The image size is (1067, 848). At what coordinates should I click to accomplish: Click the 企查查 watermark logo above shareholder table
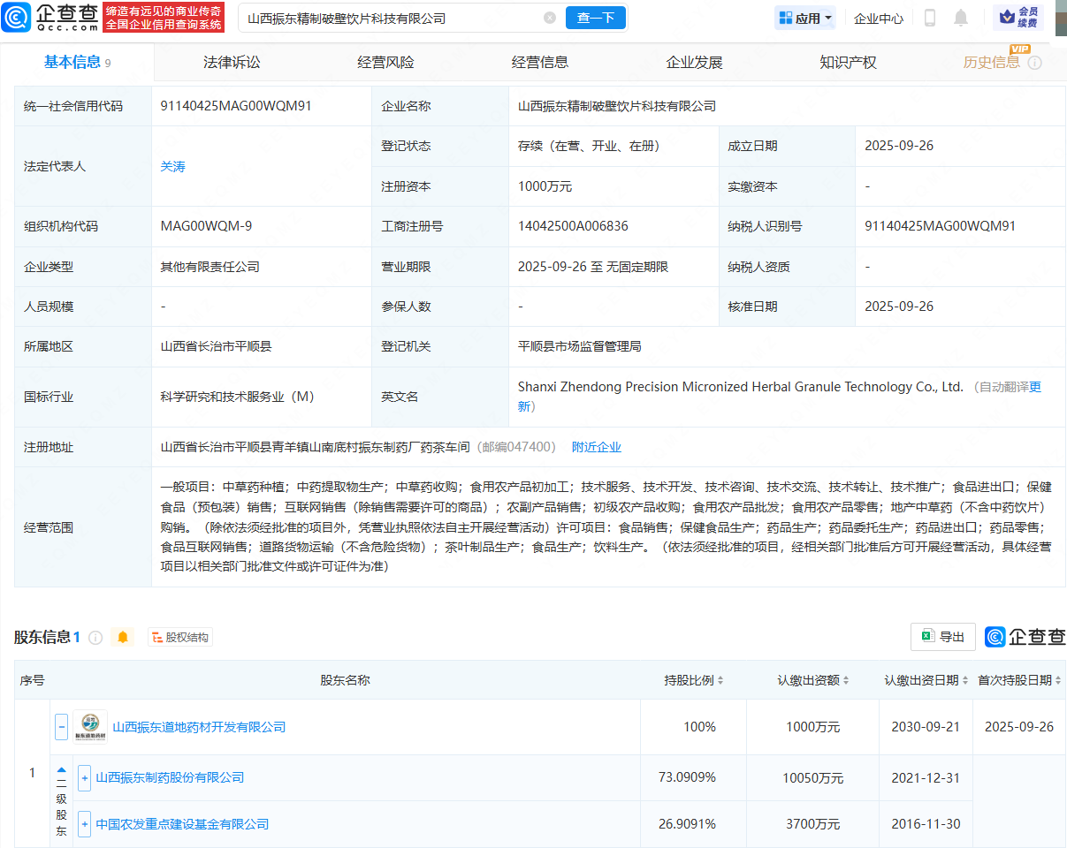[x=1027, y=636]
